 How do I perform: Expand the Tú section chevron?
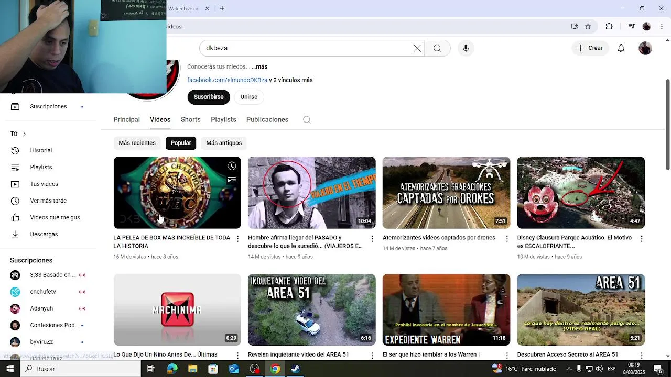24,134
